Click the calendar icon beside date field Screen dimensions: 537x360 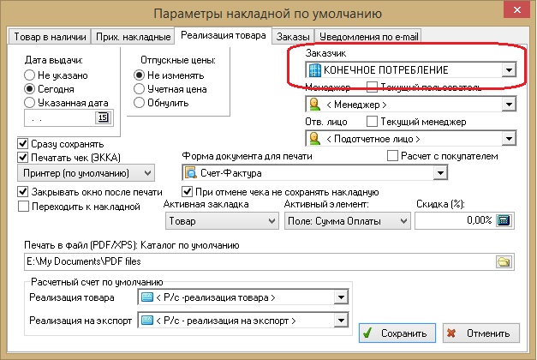click(104, 117)
